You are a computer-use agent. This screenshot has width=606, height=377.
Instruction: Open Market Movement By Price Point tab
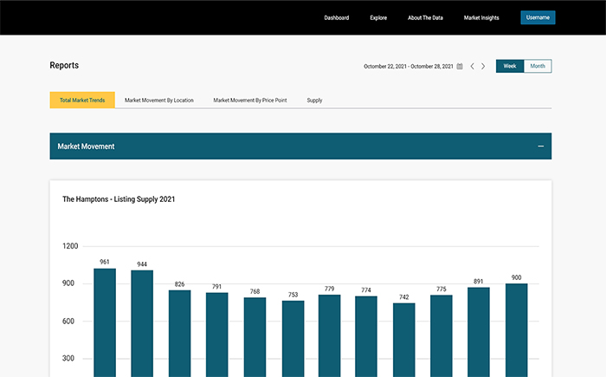pos(250,101)
